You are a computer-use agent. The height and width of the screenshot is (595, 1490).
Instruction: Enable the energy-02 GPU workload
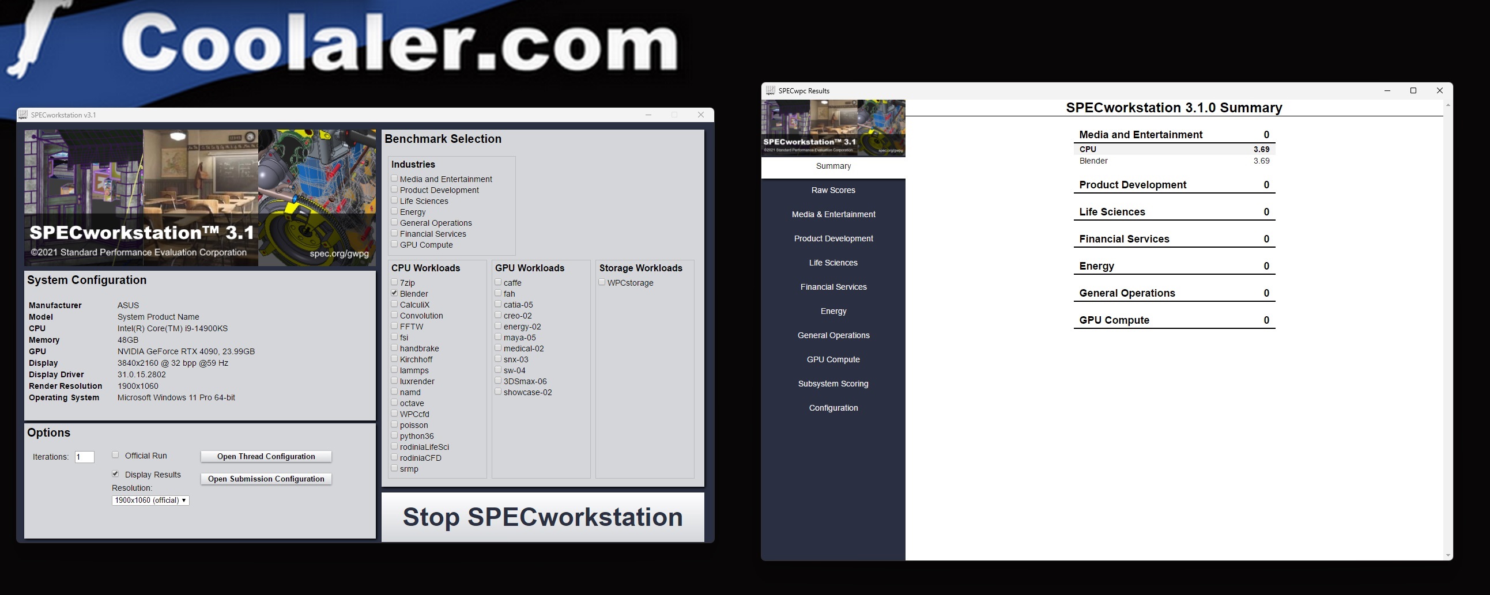[498, 326]
